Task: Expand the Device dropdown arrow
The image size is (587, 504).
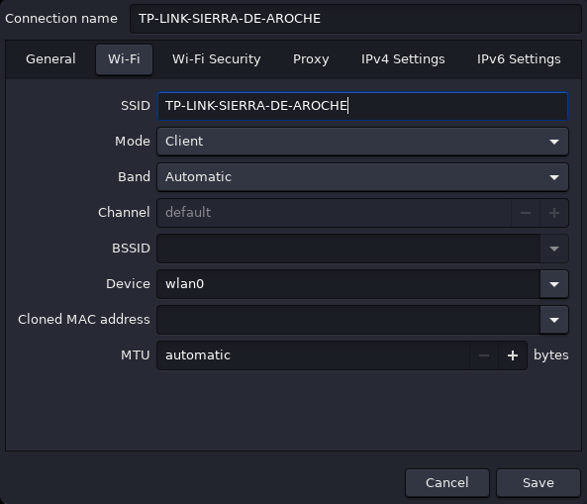Action: 554,284
